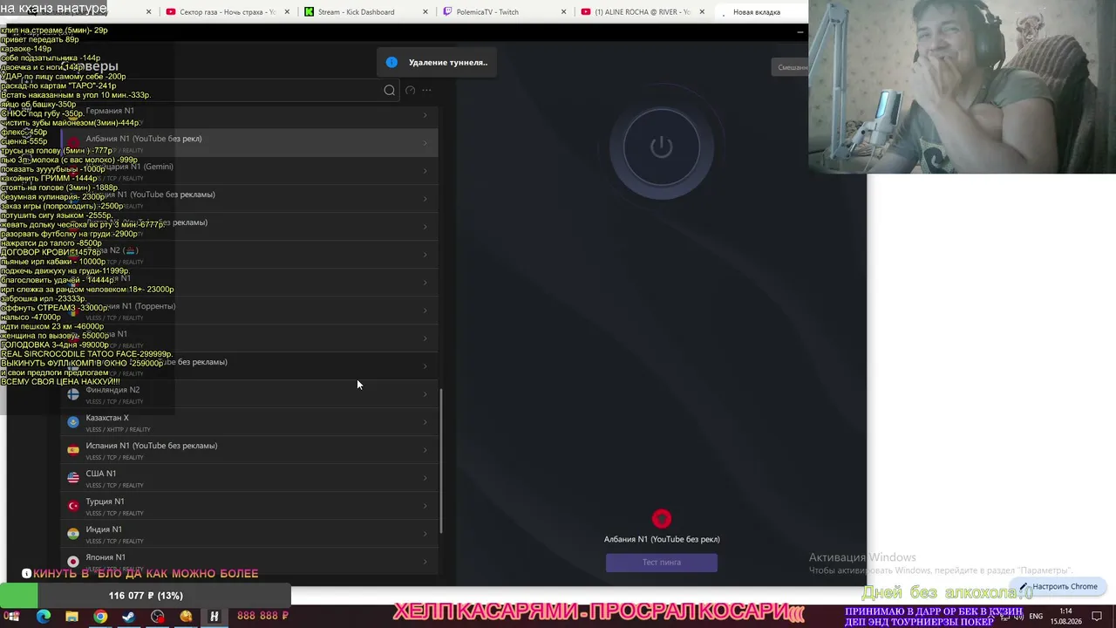
Task: Close the Сектор газа browser tab
Action: [287, 12]
